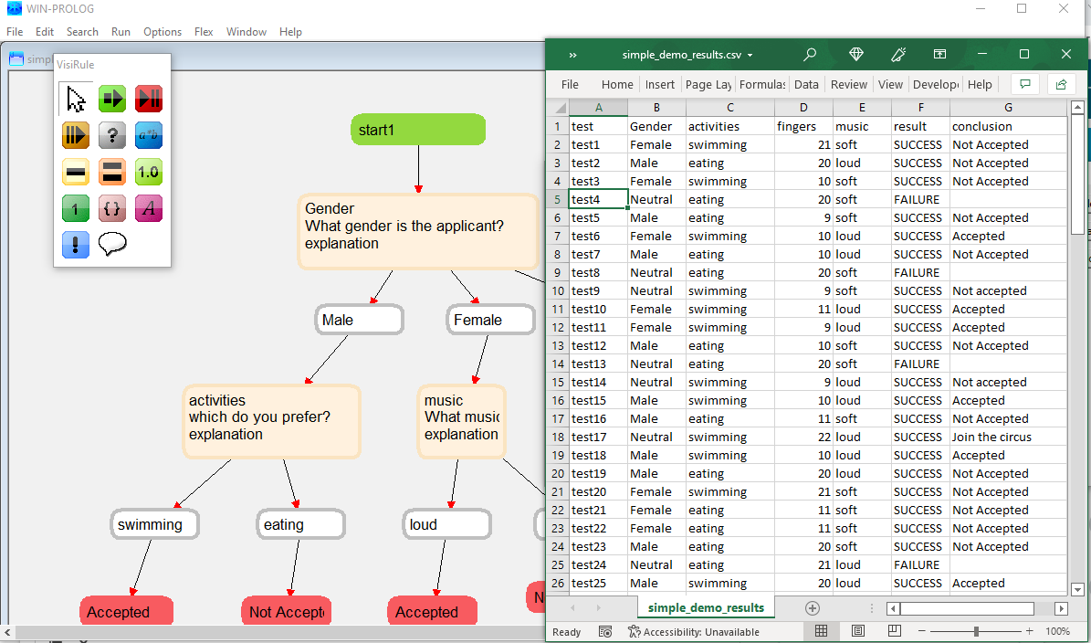Viewport: 1091px width, 643px height.
Task: Select row 18 header in Excel
Action: pyautogui.click(x=558, y=437)
